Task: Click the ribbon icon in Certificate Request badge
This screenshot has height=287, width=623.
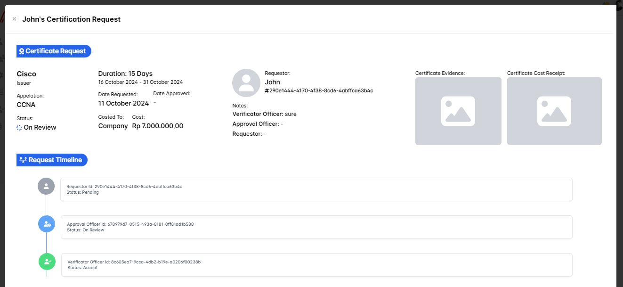Action: 22,51
